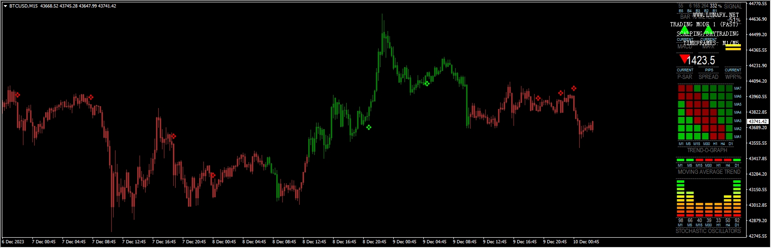
Task: Click the 332 % bar meter value
Action: 716,6
